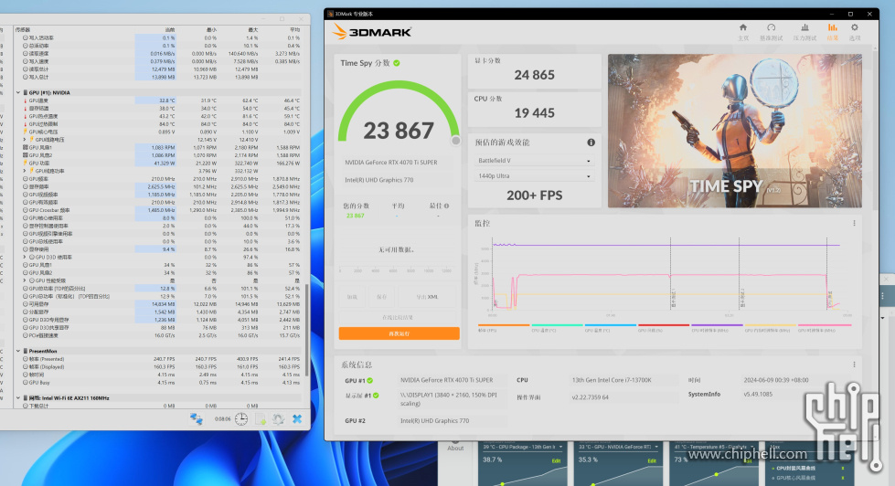Click the blue X icon in HWiNFO toolbar
This screenshot has width=895, height=486.
point(297,419)
